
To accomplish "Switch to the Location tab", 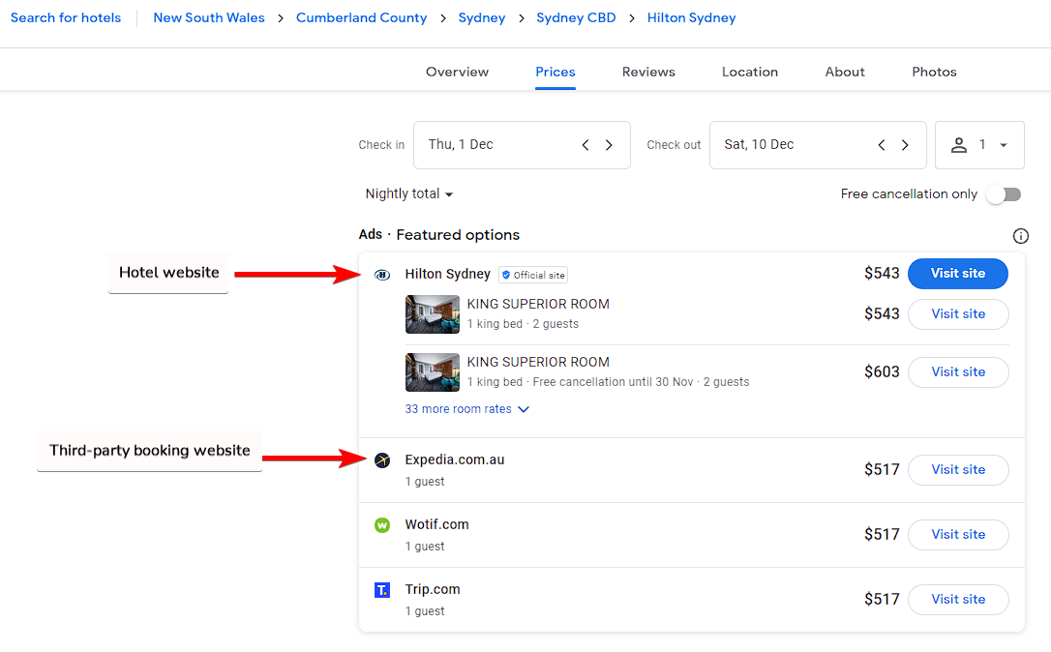I will [x=750, y=72].
